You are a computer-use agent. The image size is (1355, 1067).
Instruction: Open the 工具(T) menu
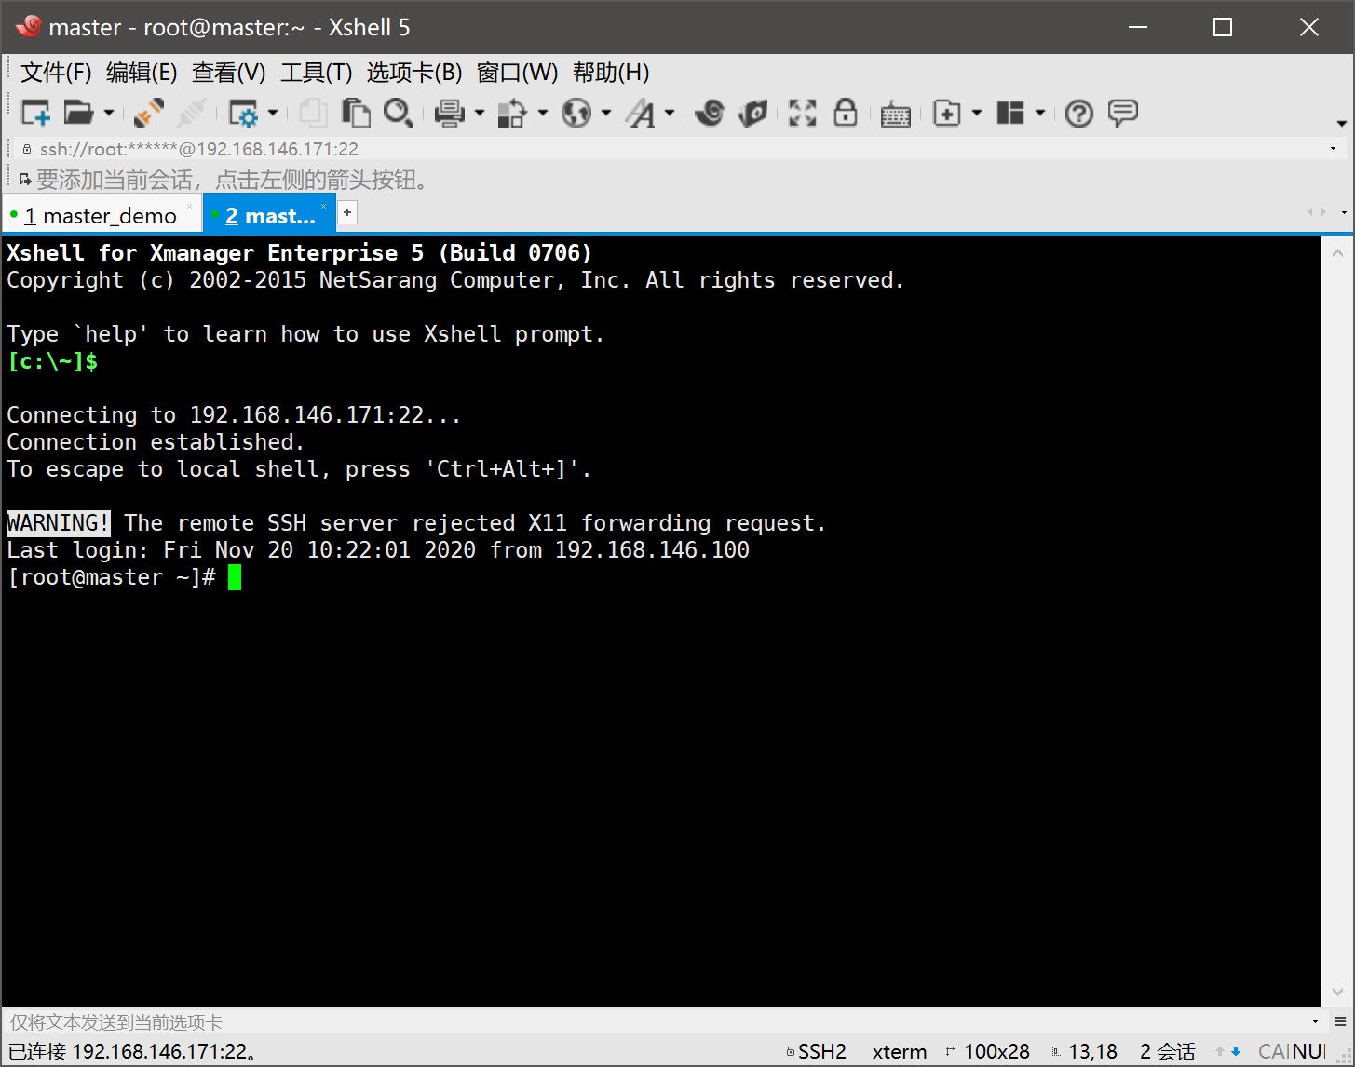pyautogui.click(x=316, y=73)
